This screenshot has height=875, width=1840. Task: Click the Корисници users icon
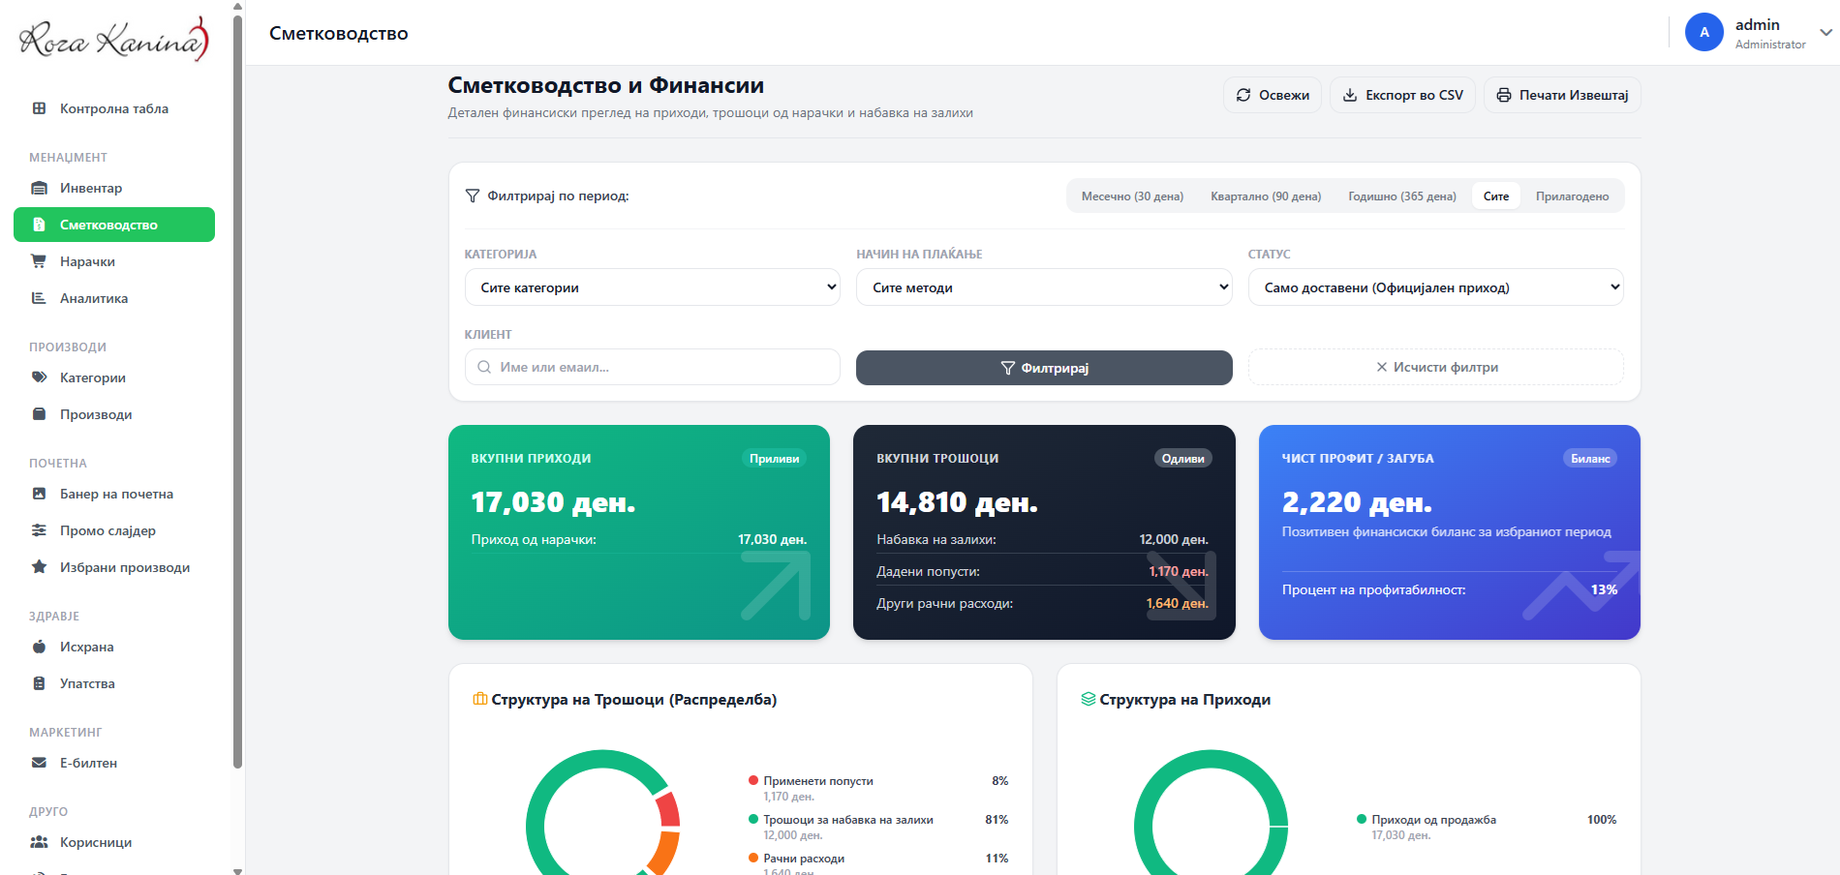[39, 842]
